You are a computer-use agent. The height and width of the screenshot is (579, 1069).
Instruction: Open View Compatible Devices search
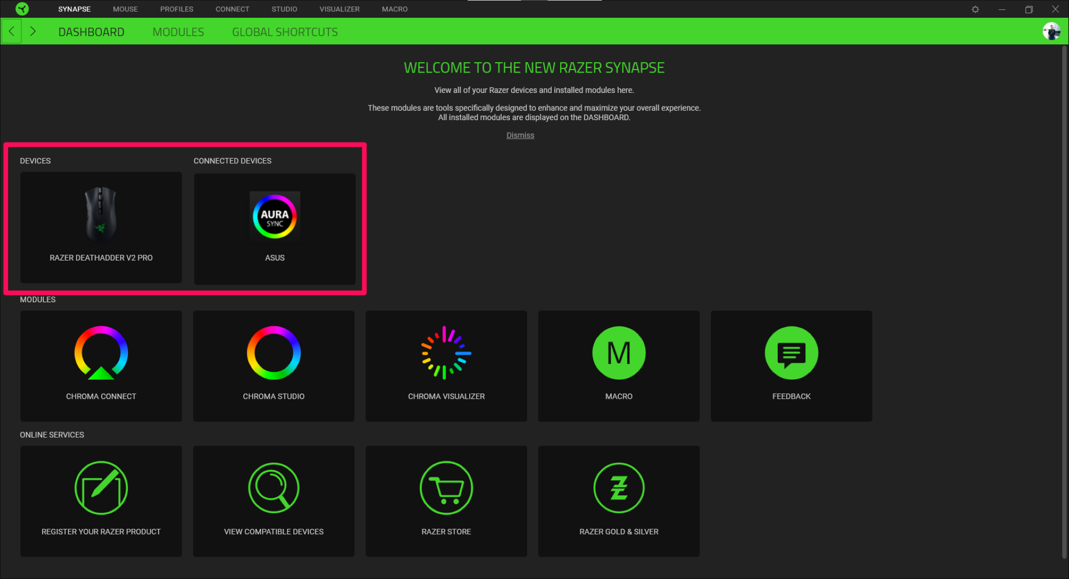(274, 501)
